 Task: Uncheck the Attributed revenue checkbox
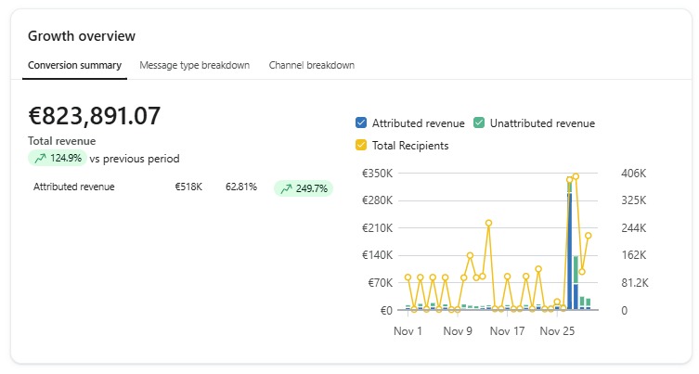(361, 123)
